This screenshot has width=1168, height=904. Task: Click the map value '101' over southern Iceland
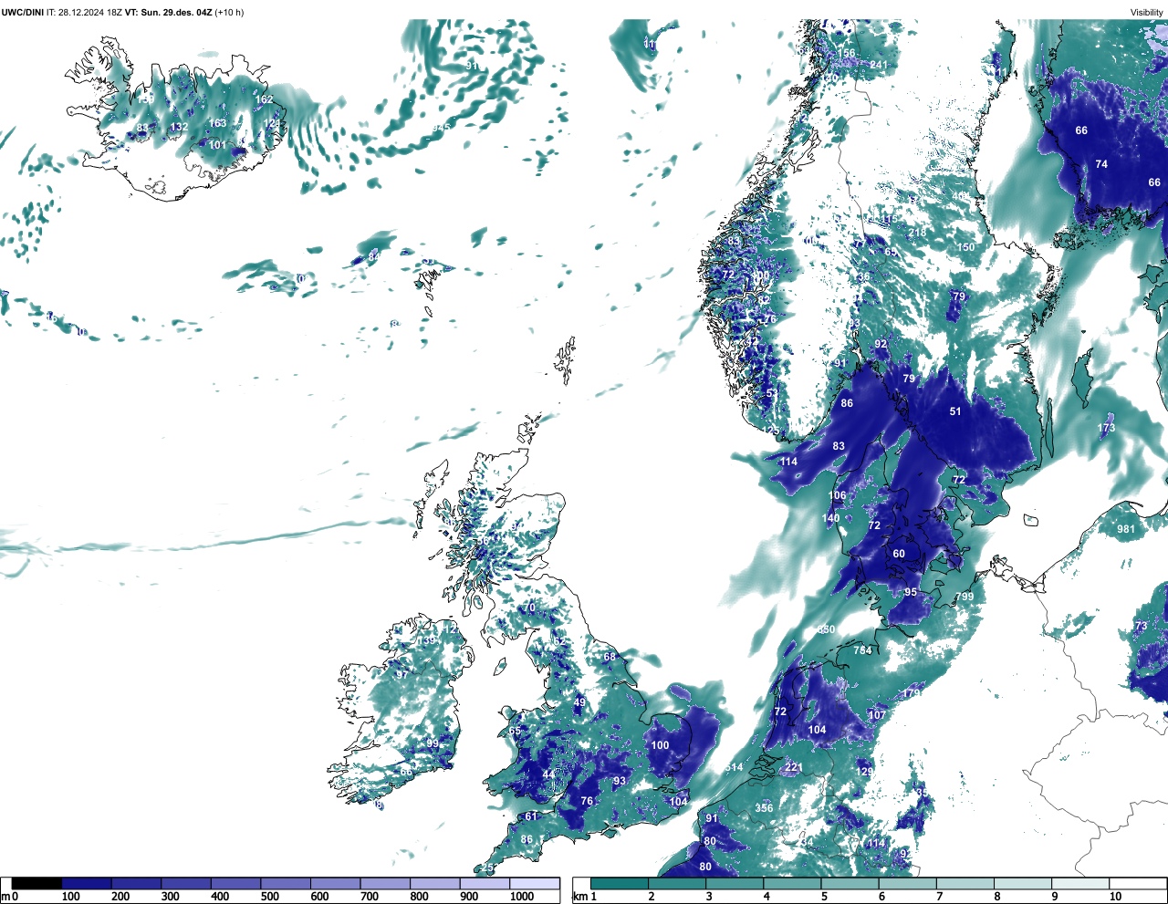point(217,145)
